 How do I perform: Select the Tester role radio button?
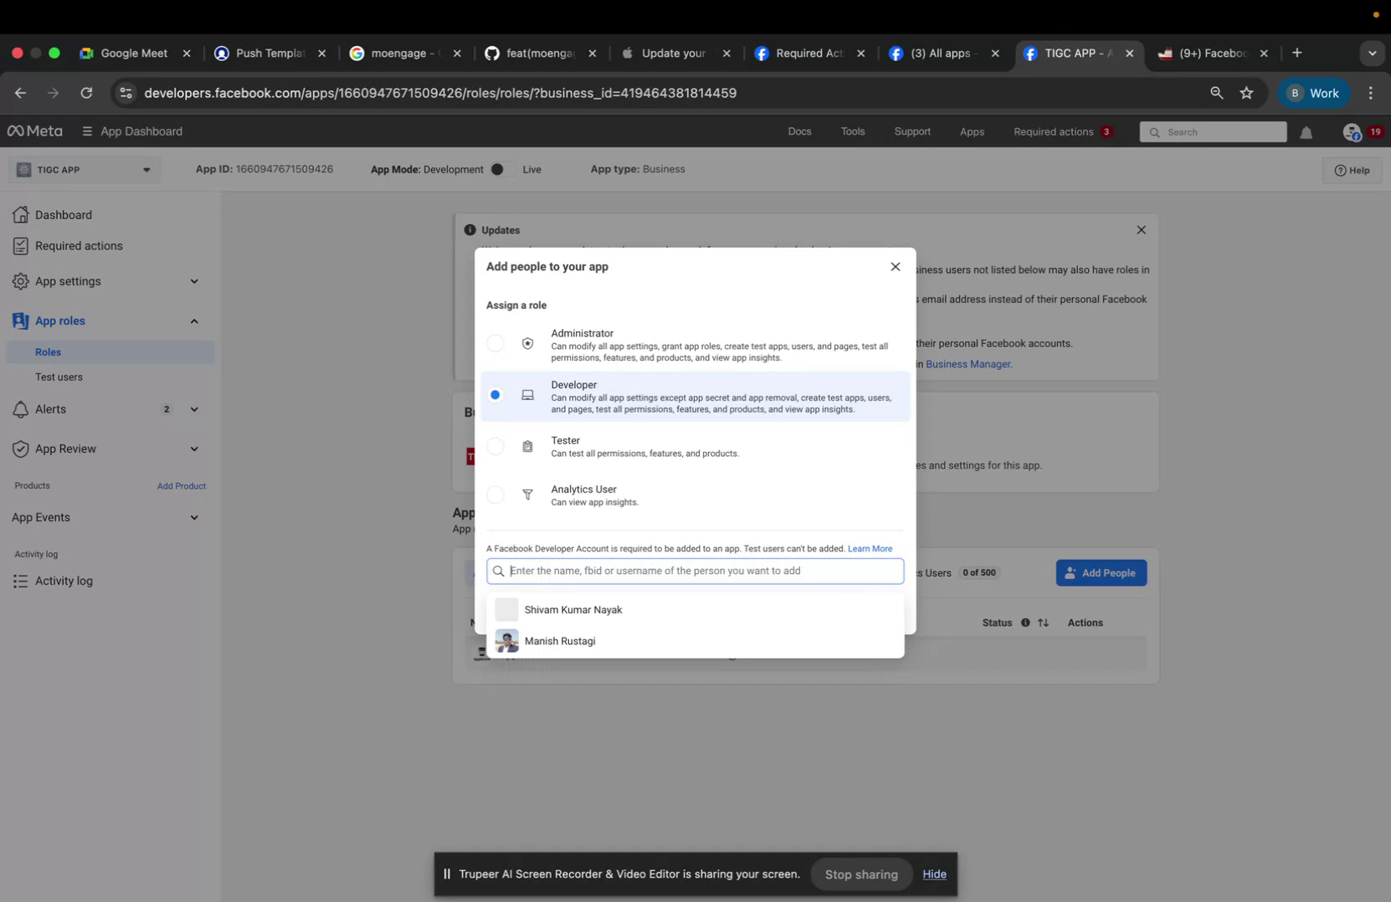click(495, 446)
